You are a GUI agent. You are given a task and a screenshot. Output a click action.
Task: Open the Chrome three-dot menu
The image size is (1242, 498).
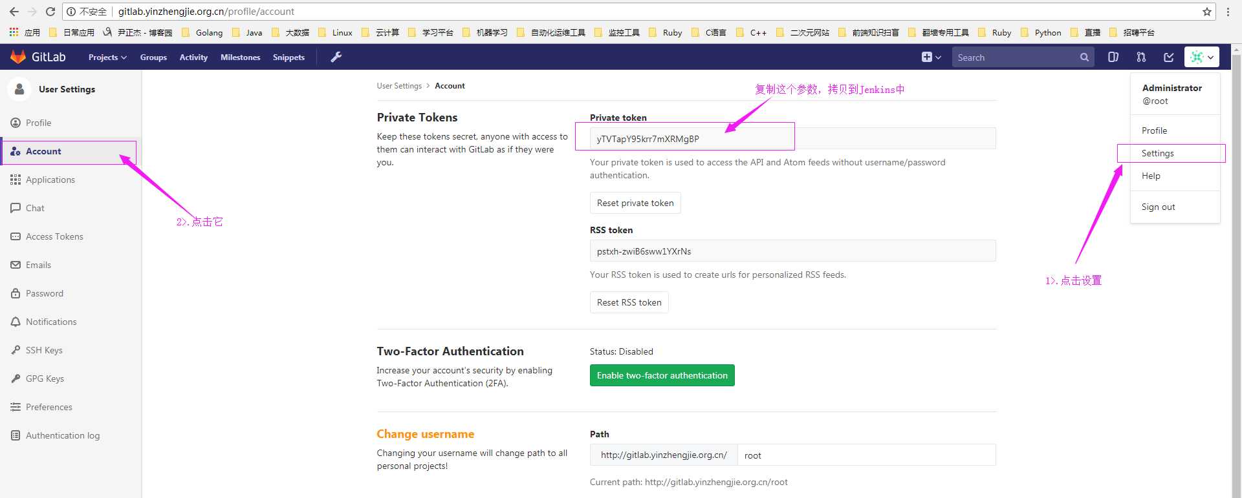pyautogui.click(x=1228, y=12)
